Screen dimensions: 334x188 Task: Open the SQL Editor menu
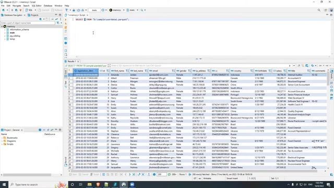tap(37, 6)
